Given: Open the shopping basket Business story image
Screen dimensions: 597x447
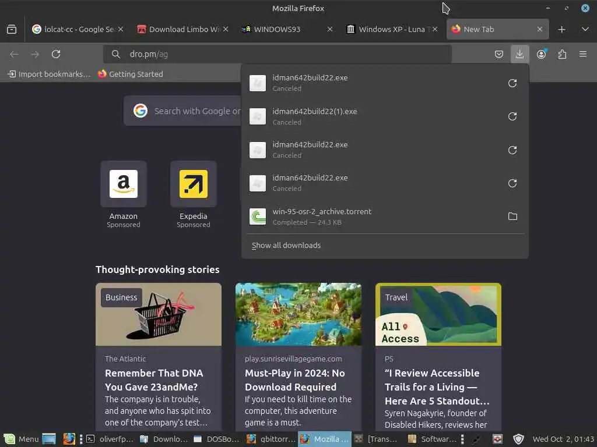Looking at the screenshot, I should (159, 314).
